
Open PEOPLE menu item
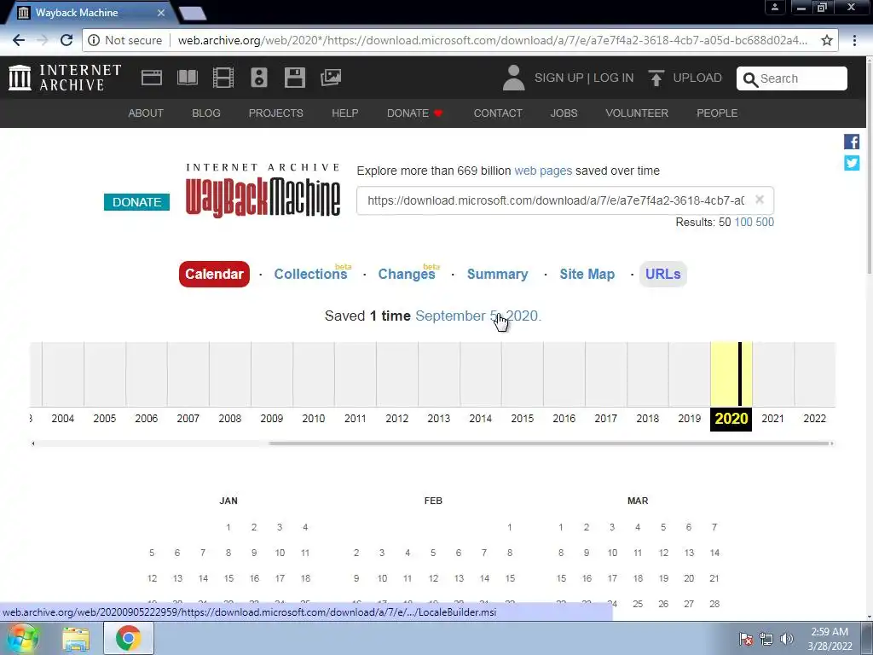click(716, 113)
